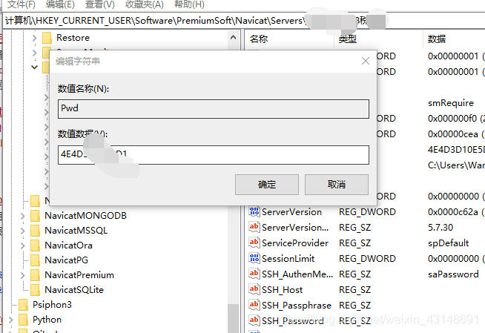The height and width of the screenshot is (333, 485).
Task: Click the SSH_Host string value icon
Action: [x=254, y=289]
